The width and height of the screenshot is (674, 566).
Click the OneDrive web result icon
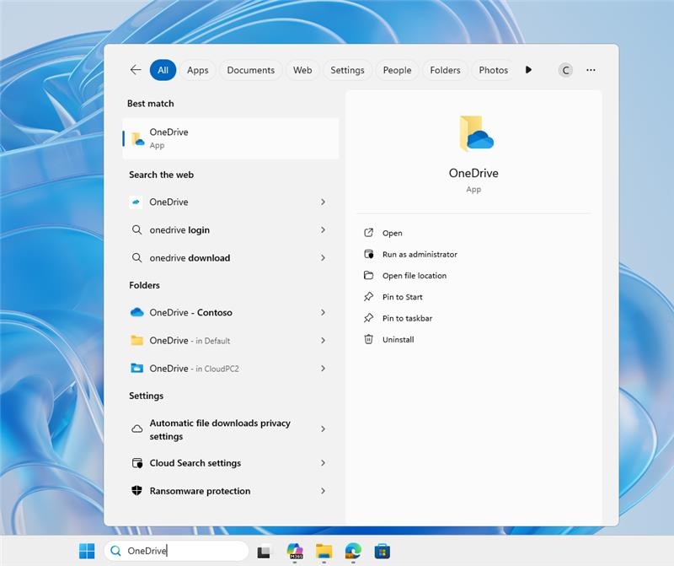[136, 202]
